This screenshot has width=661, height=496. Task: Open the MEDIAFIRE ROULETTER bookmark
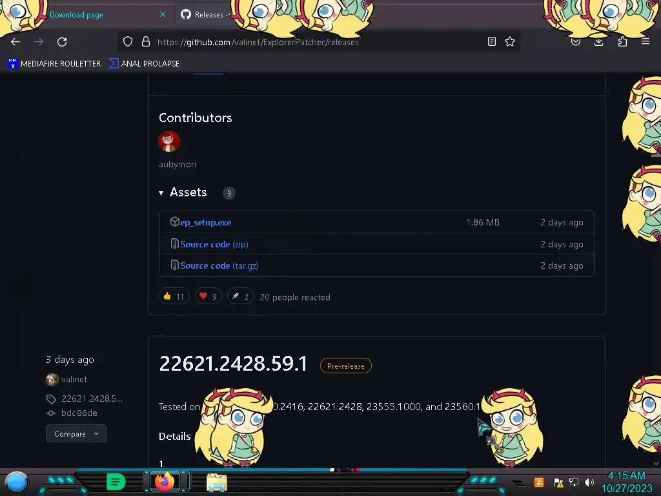(54, 64)
